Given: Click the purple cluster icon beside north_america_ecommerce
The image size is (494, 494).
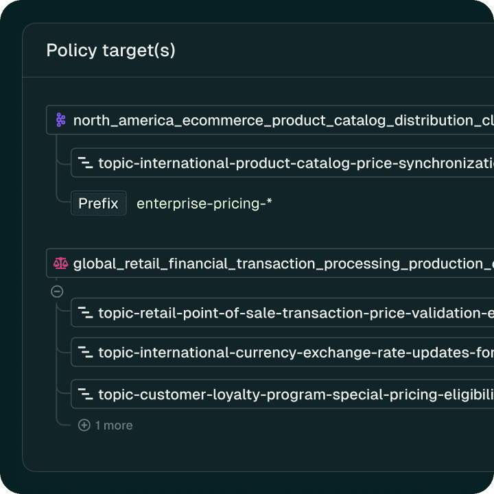Looking at the screenshot, I should coord(60,120).
